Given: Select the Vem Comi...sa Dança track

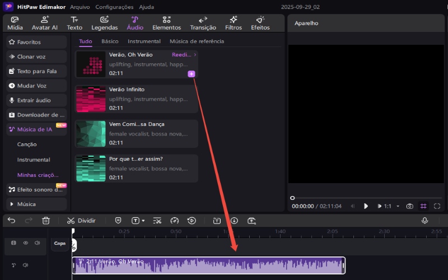Looking at the screenshot, I should tap(136, 133).
